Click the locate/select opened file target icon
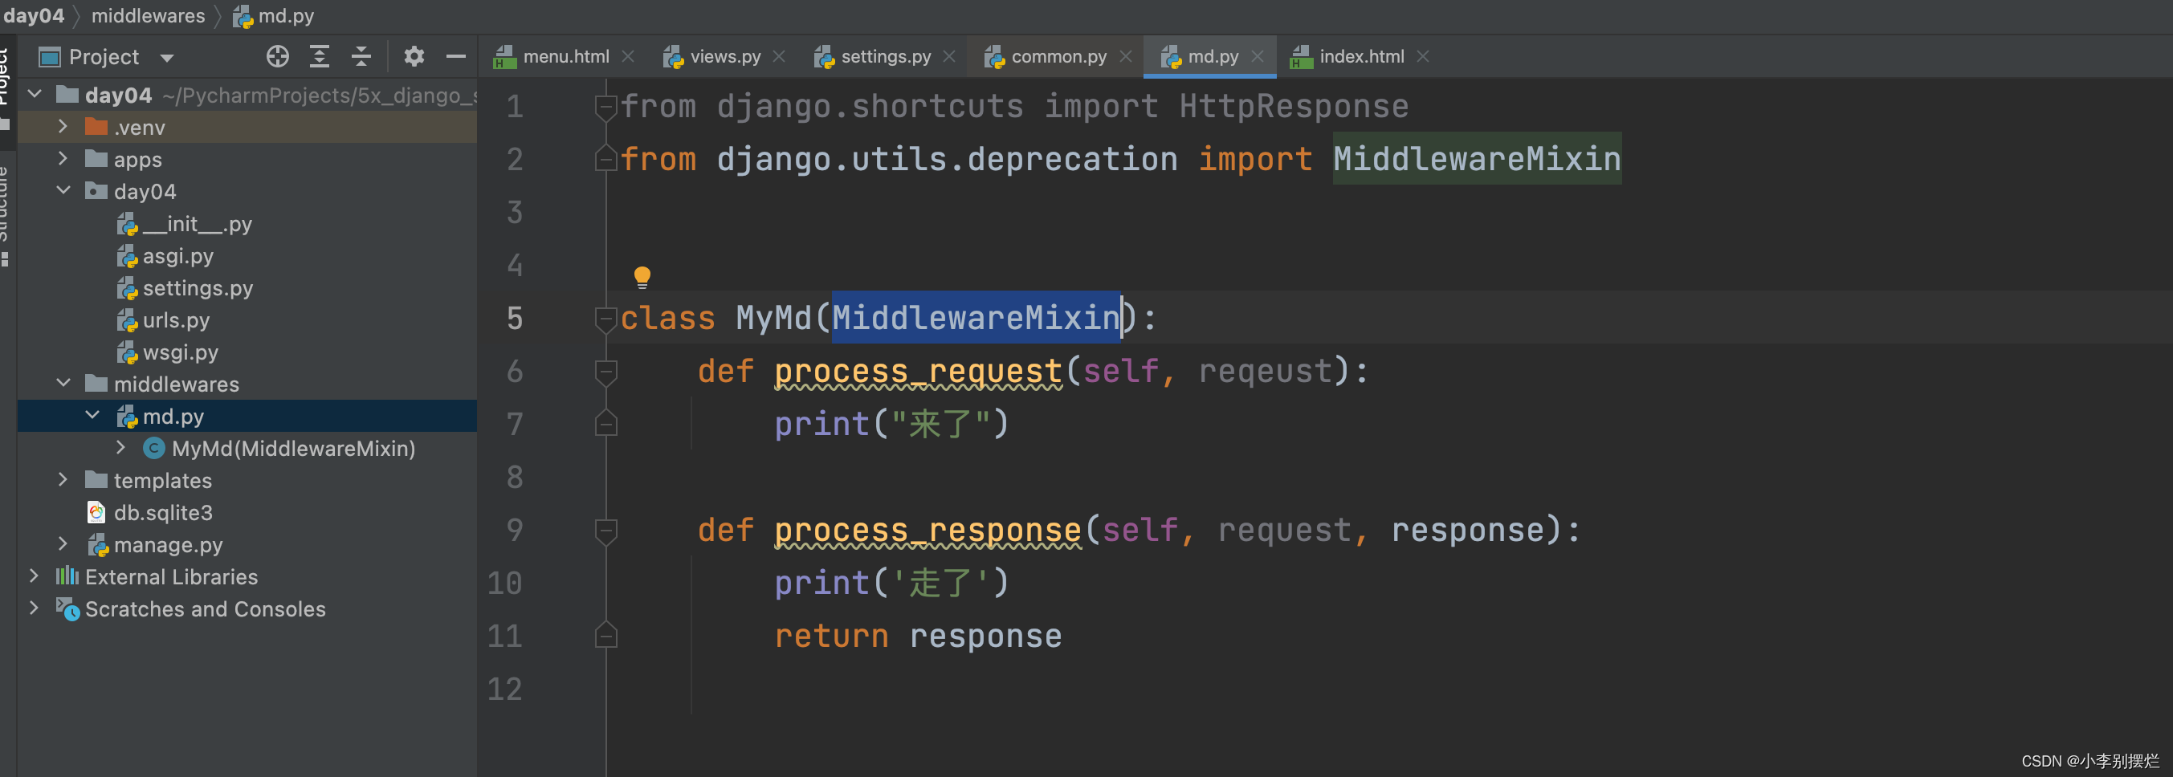Image resolution: width=2173 pixels, height=777 pixels. [278, 56]
